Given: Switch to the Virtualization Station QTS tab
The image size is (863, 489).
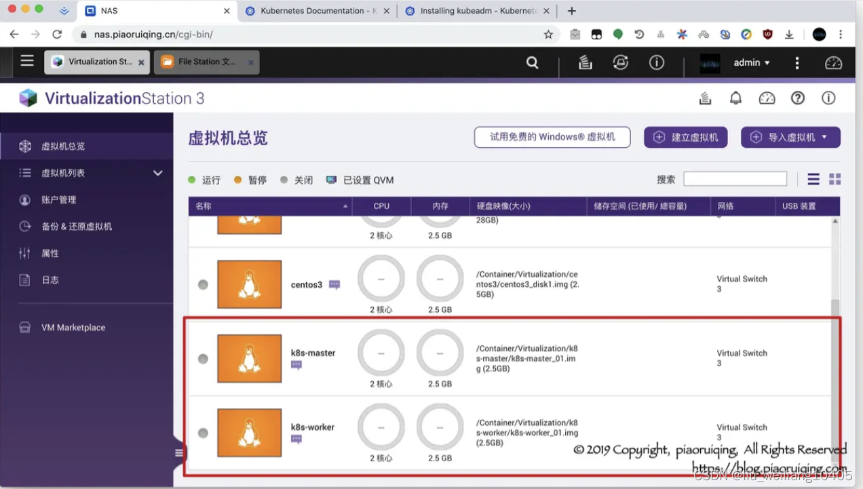Looking at the screenshot, I should (97, 62).
